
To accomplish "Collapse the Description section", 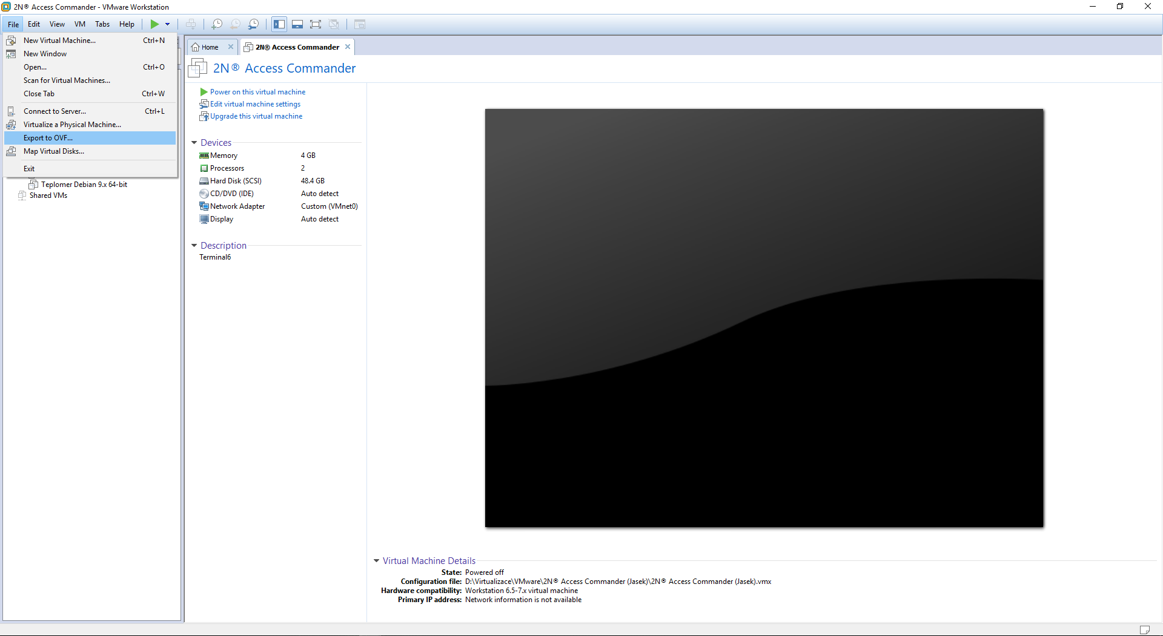I will (x=194, y=246).
